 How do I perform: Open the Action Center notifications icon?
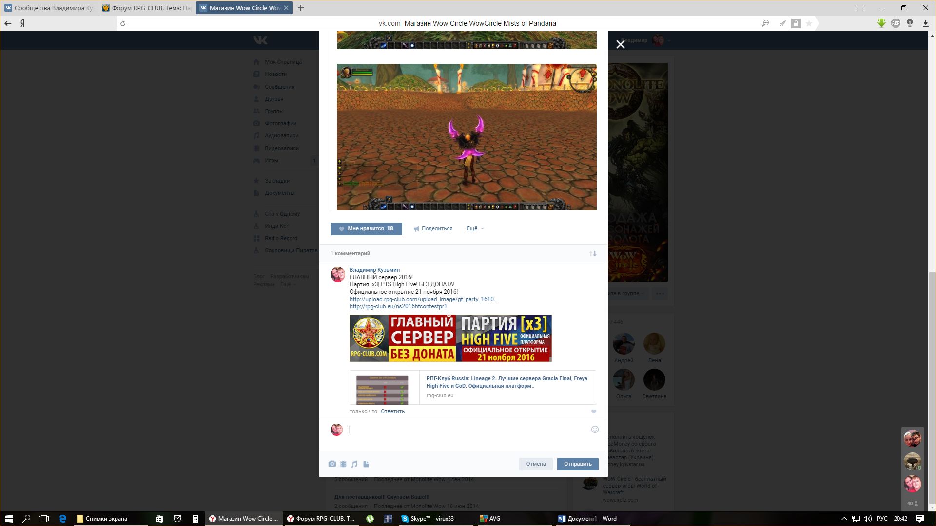coord(920,519)
